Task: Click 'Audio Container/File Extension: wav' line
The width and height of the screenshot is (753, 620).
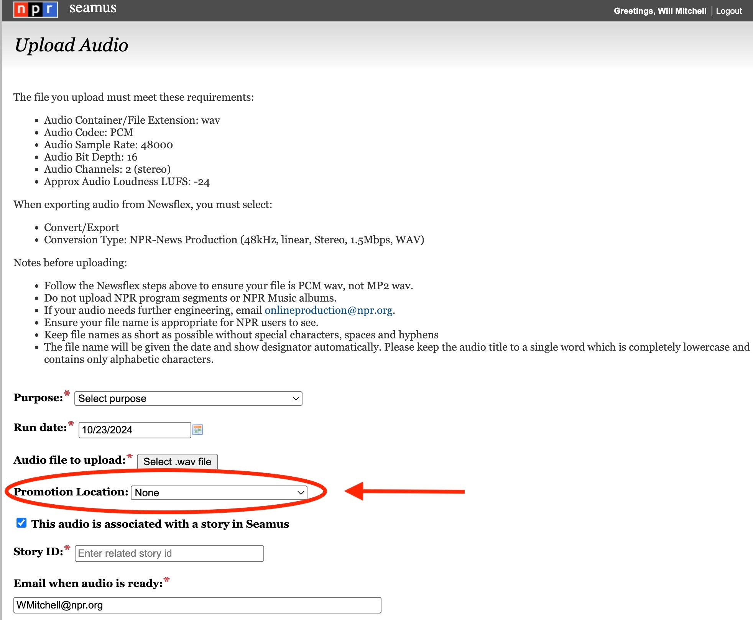Action: tap(132, 120)
